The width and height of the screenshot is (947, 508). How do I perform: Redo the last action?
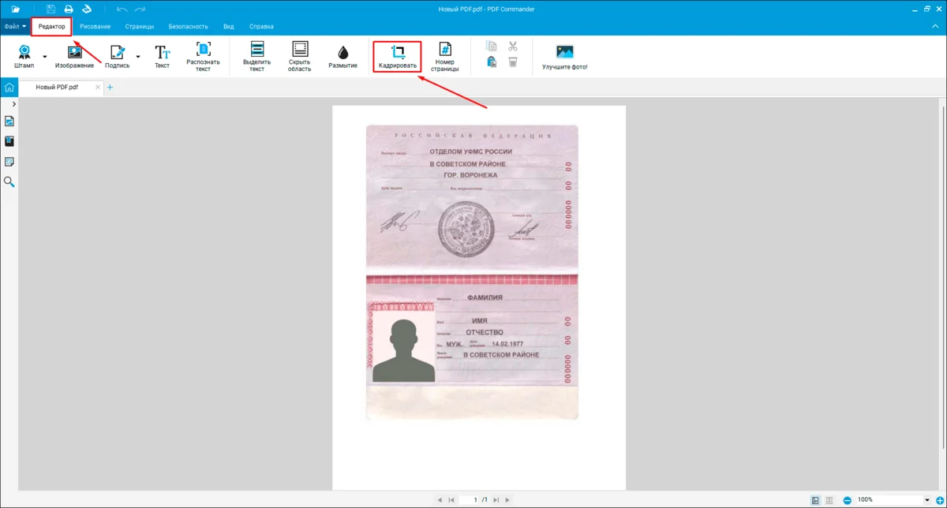pyautogui.click(x=140, y=9)
